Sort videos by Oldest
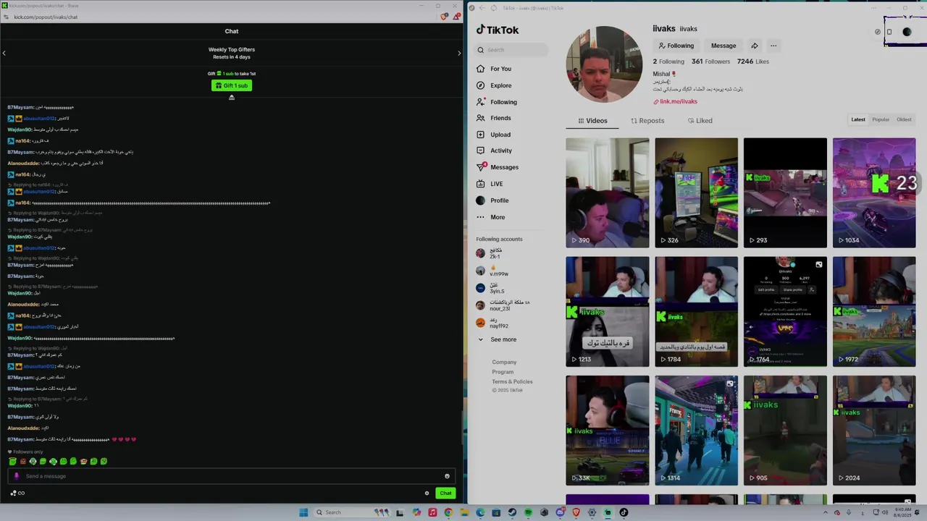 point(904,119)
